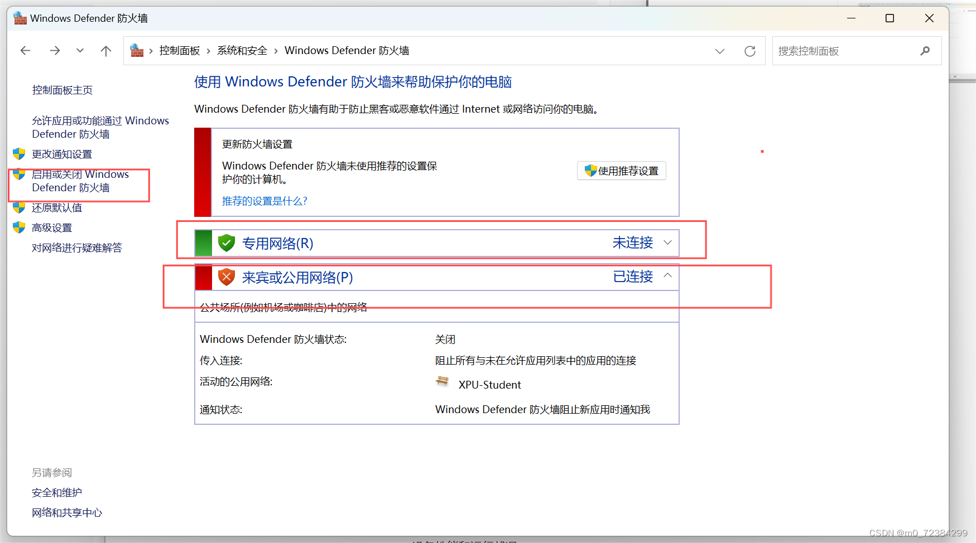The width and height of the screenshot is (976, 543).
Task: Click 未连接 status text
Action: (633, 243)
